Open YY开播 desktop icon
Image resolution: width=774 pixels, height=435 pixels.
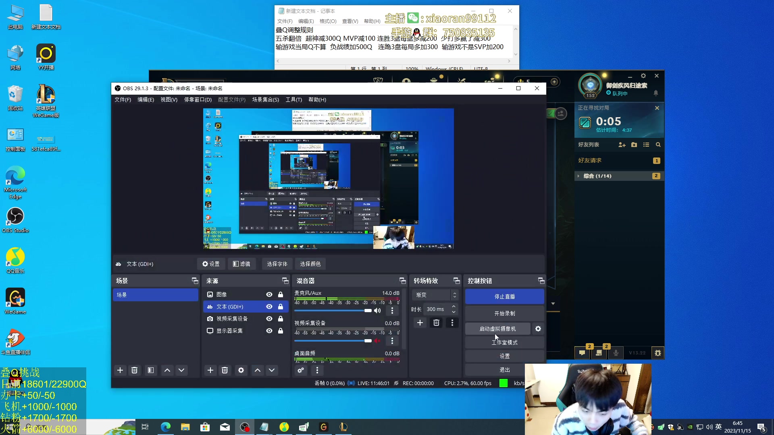pos(46,57)
